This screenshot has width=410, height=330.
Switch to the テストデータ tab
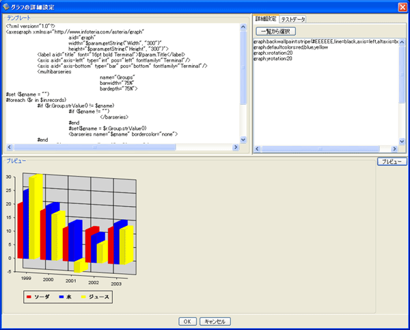click(293, 18)
